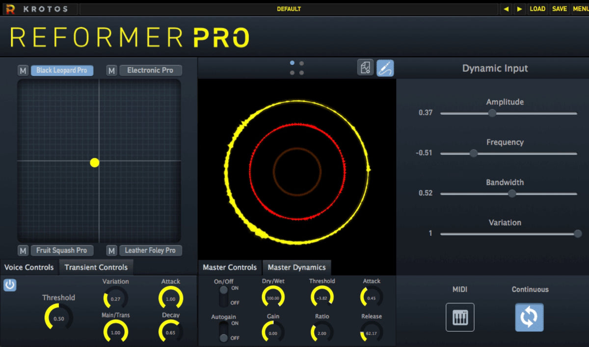589x347 pixels.
Task: Click the MIDI keyboard icon
Action: point(460,317)
